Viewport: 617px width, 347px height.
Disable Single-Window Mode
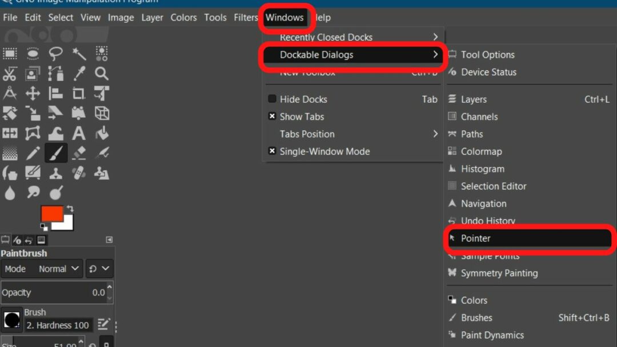coord(273,151)
